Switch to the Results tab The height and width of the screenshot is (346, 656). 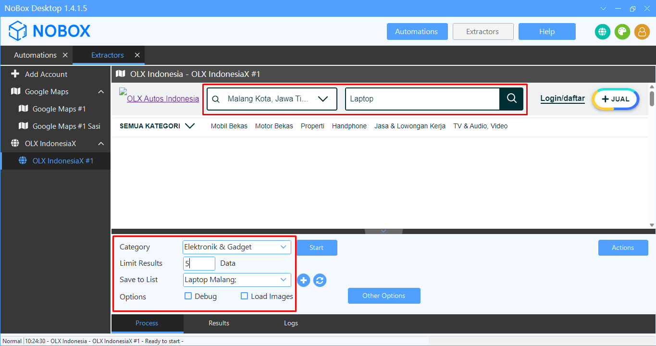[219, 323]
